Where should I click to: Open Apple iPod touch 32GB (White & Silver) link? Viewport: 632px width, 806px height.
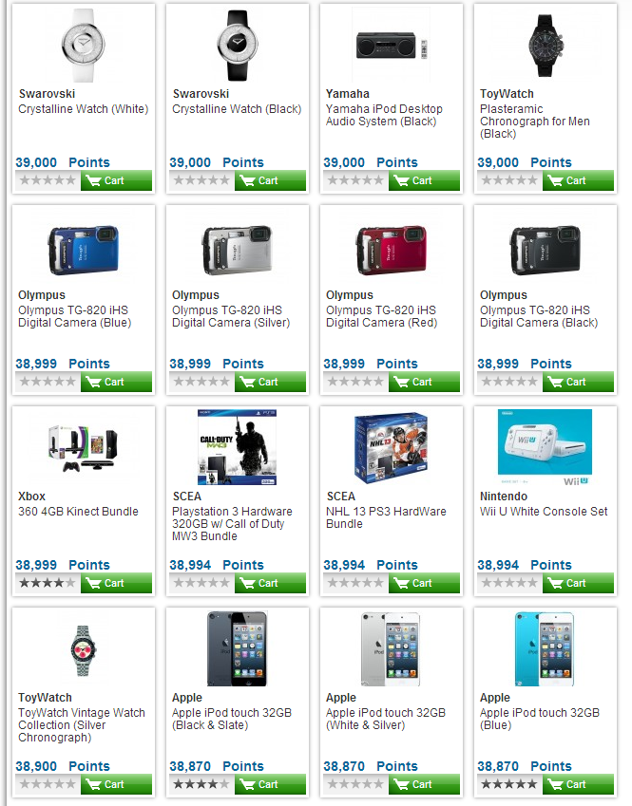point(386,719)
